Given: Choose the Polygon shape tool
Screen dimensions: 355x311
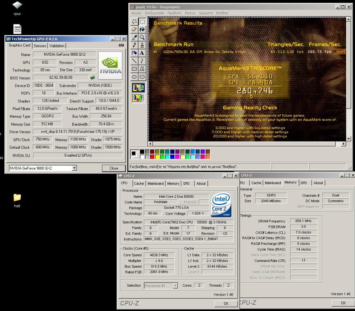Looking at the screenshot, I should [142, 69].
